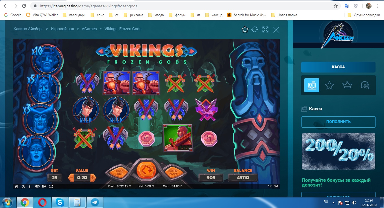Reload the game with refresh icon
The width and height of the screenshot is (384, 208).
point(255,29)
